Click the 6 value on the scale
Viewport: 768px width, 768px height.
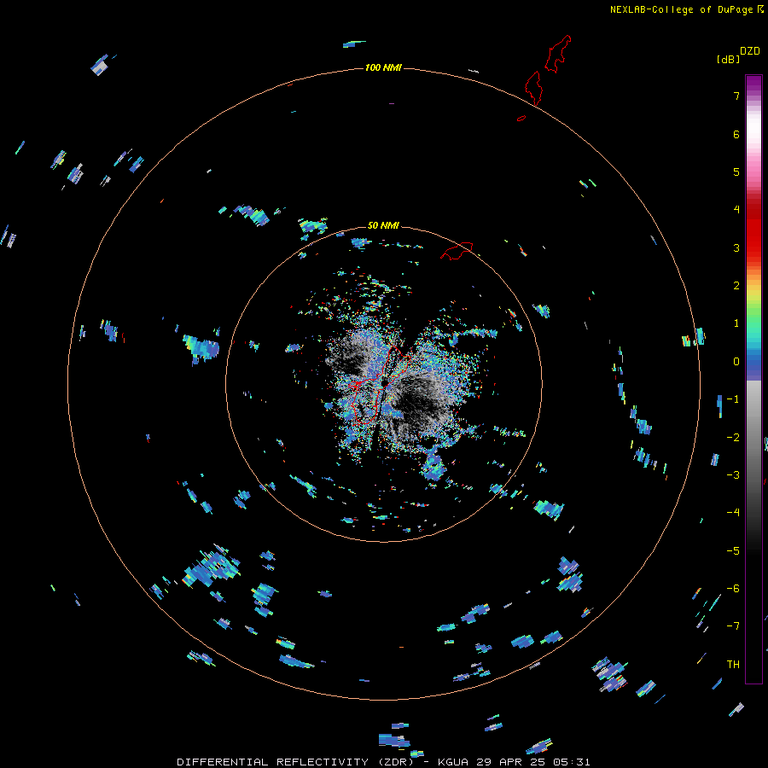(x=736, y=134)
